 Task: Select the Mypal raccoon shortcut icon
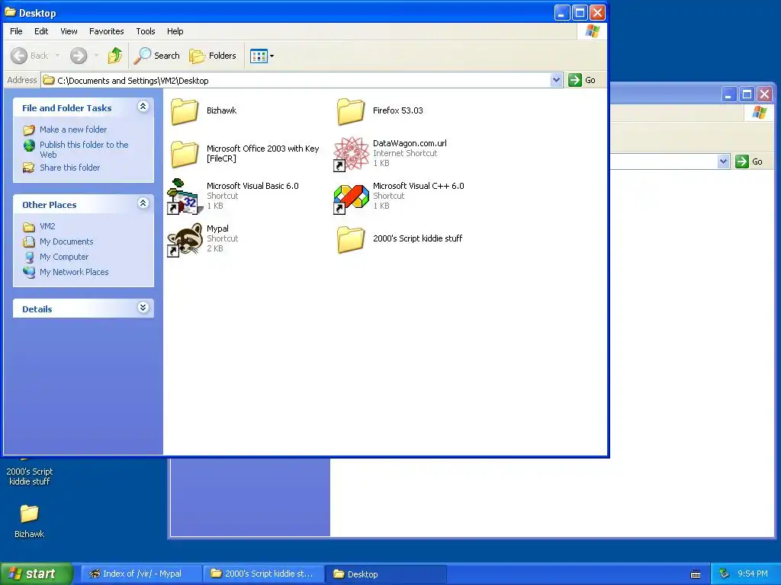coord(185,239)
